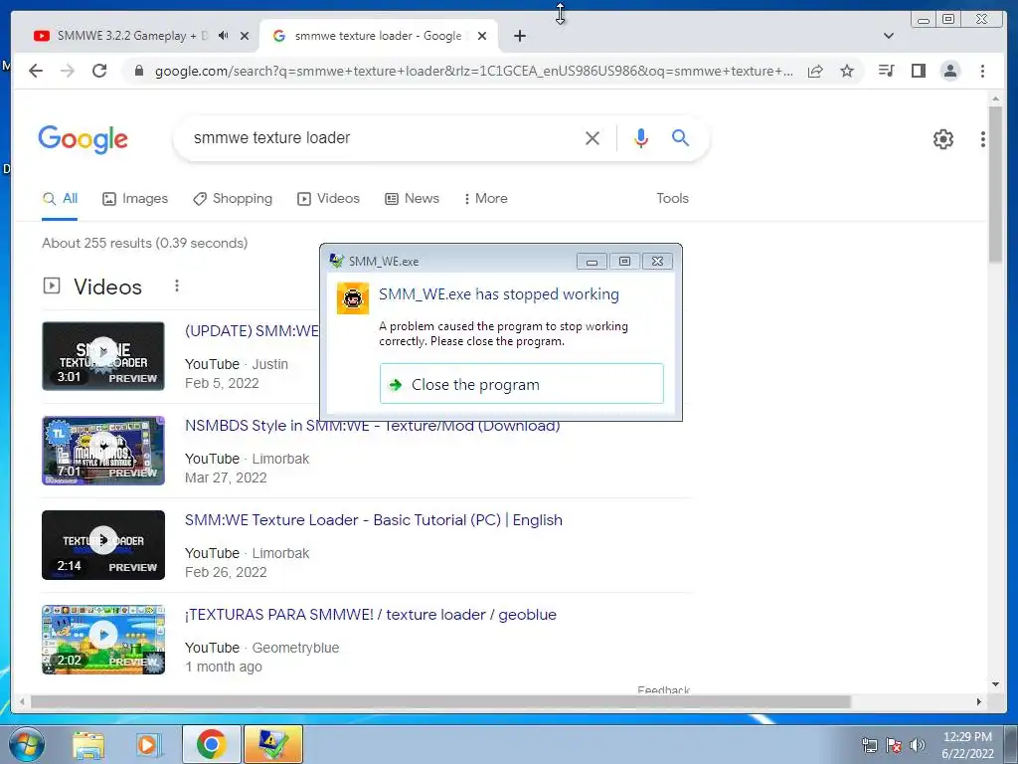Go back with the browser back arrow

pyautogui.click(x=36, y=71)
